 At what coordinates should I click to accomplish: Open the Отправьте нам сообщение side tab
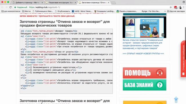(x=183, y=59)
